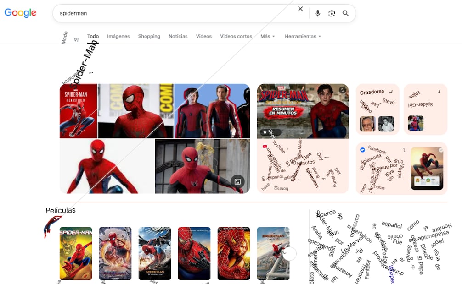Expand the Más dropdown menu

pos(268,36)
